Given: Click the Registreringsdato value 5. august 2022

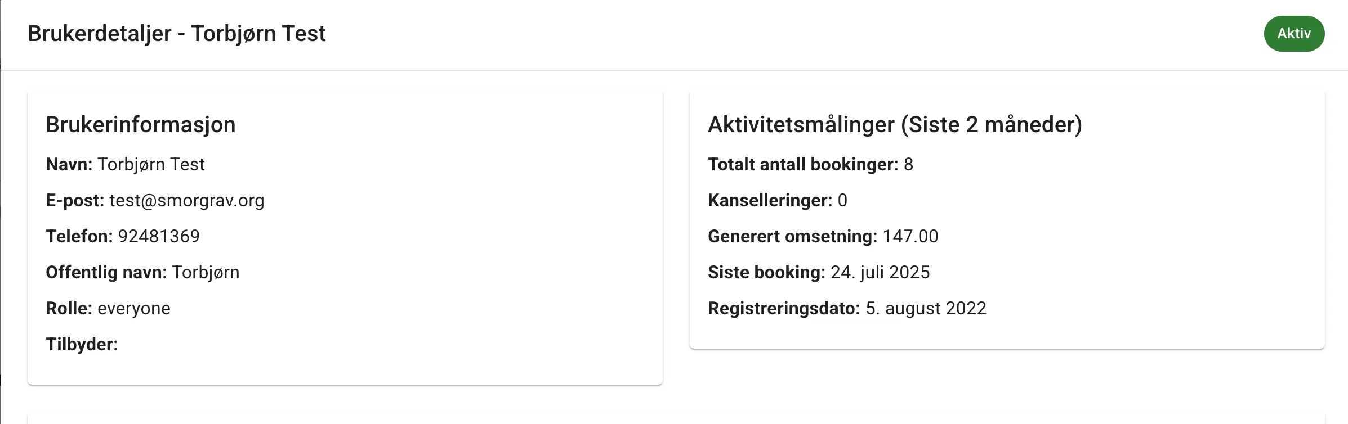Looking at the screenshot, I should point(926,308).
